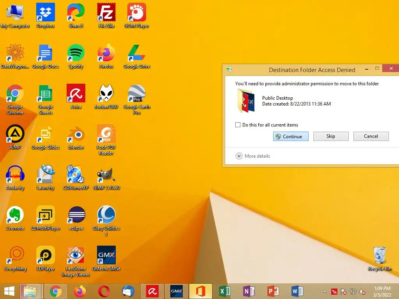Screen dimensions: 399x299
Task: Select the Dropbox desktop shortcut
Action: tap(45, 16)
